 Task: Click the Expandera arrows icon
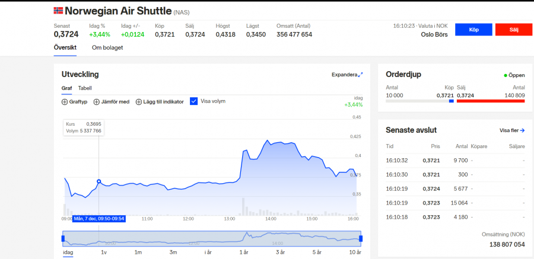360,75
